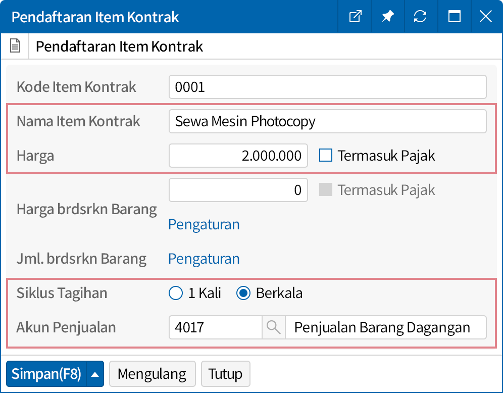Close the window with the X icon
Image resolution: width=503 pixels, height=393 pixels.
pyautogui.click(x=486, y=17)
